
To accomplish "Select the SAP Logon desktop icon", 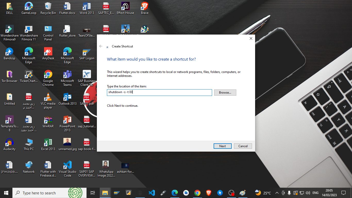I will click(x=87, y=54).
